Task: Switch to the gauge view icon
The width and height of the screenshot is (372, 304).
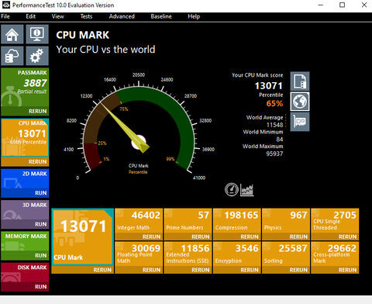Action: coord(231,189)
